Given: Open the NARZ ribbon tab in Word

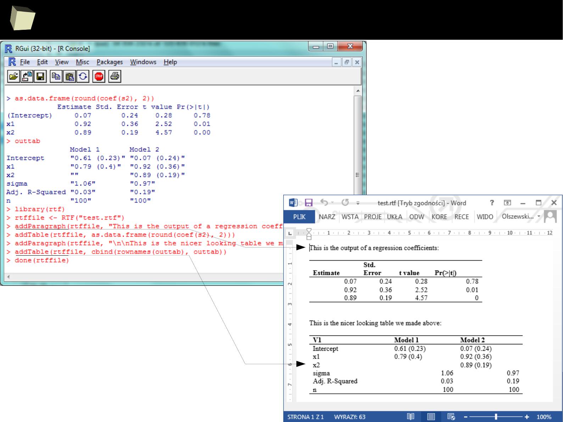Looking at the screenshot, I should tap(327, 217).
